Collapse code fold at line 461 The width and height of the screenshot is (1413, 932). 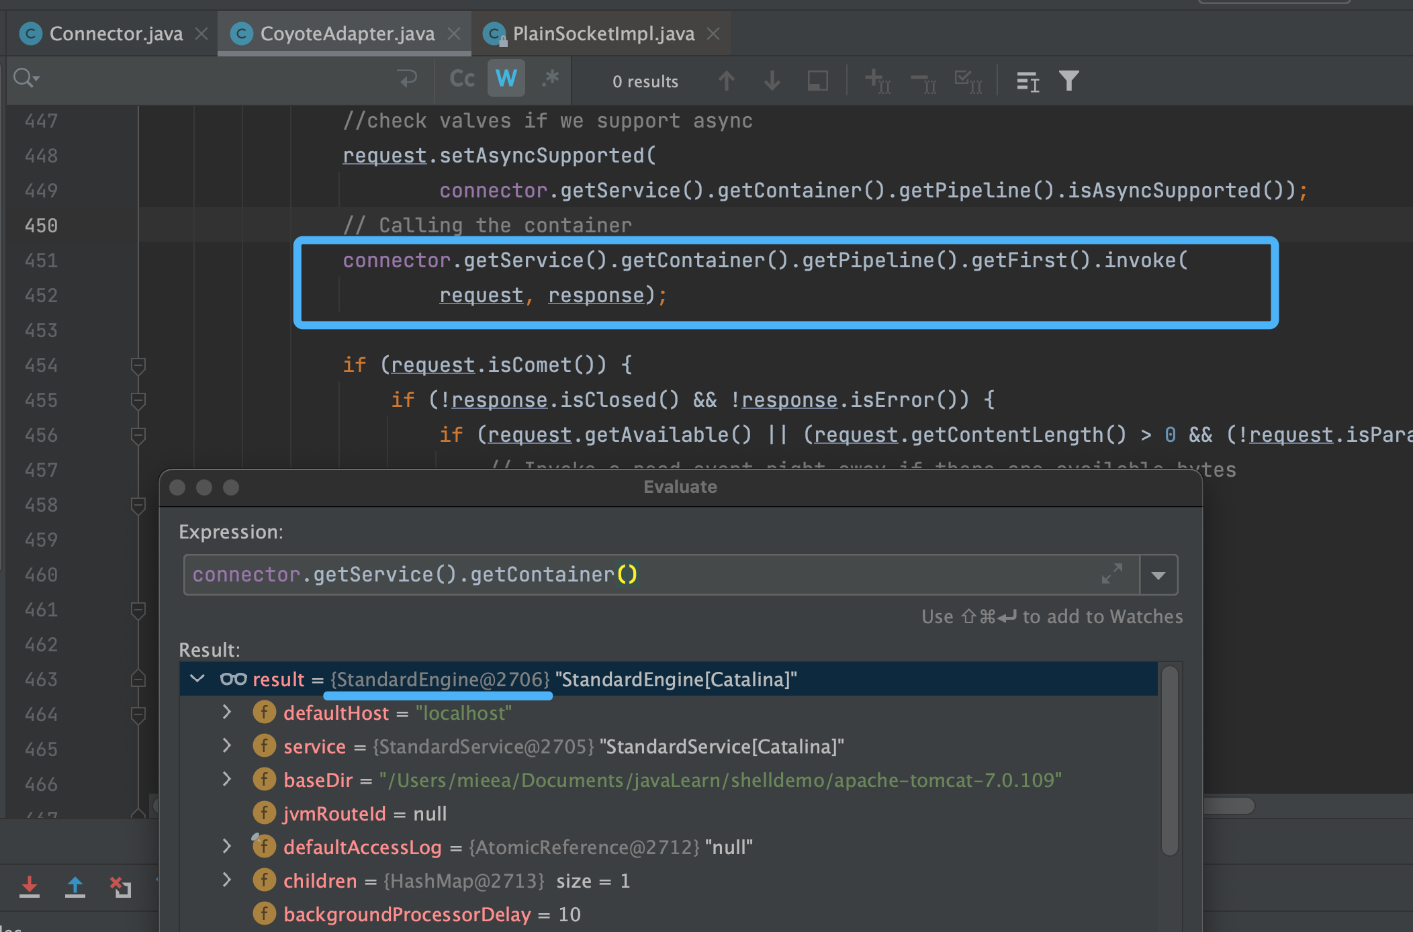[x=138, y=610]
